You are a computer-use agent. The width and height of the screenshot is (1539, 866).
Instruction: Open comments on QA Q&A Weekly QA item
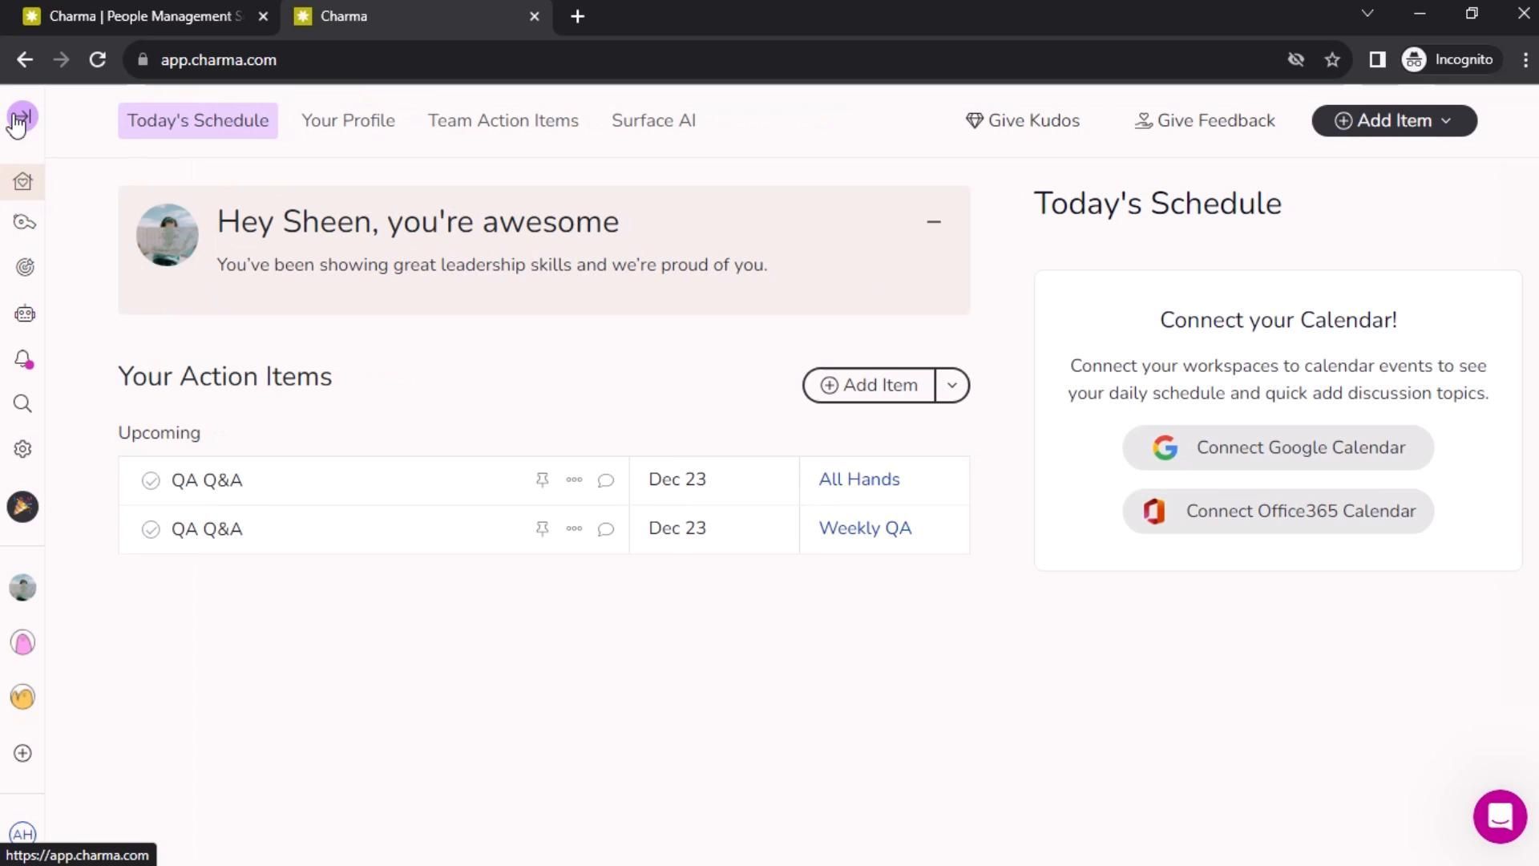point(606,529)
